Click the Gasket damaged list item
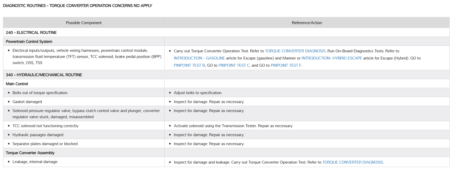This screenshot has height=171, width=455. pyautogui.click(x=27, y=102)
